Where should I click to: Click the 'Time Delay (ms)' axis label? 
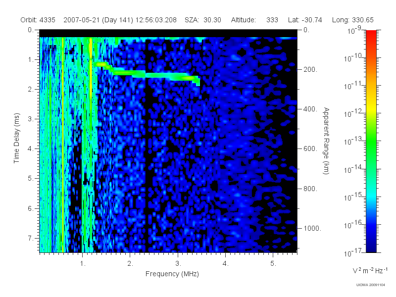pyautogui.click(x=16, y=139)
